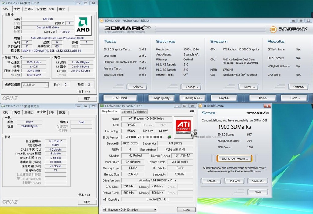
Task: Open the Filtering & AA... tool
Action: coord(193,98)
